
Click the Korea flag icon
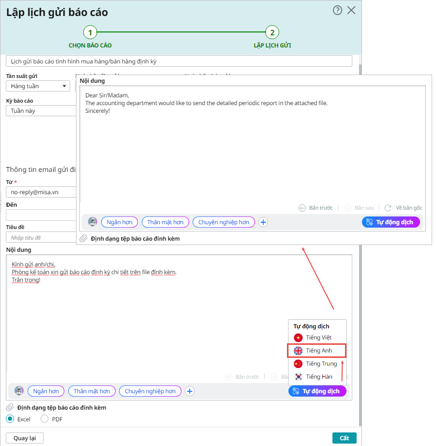coord(298,377)
